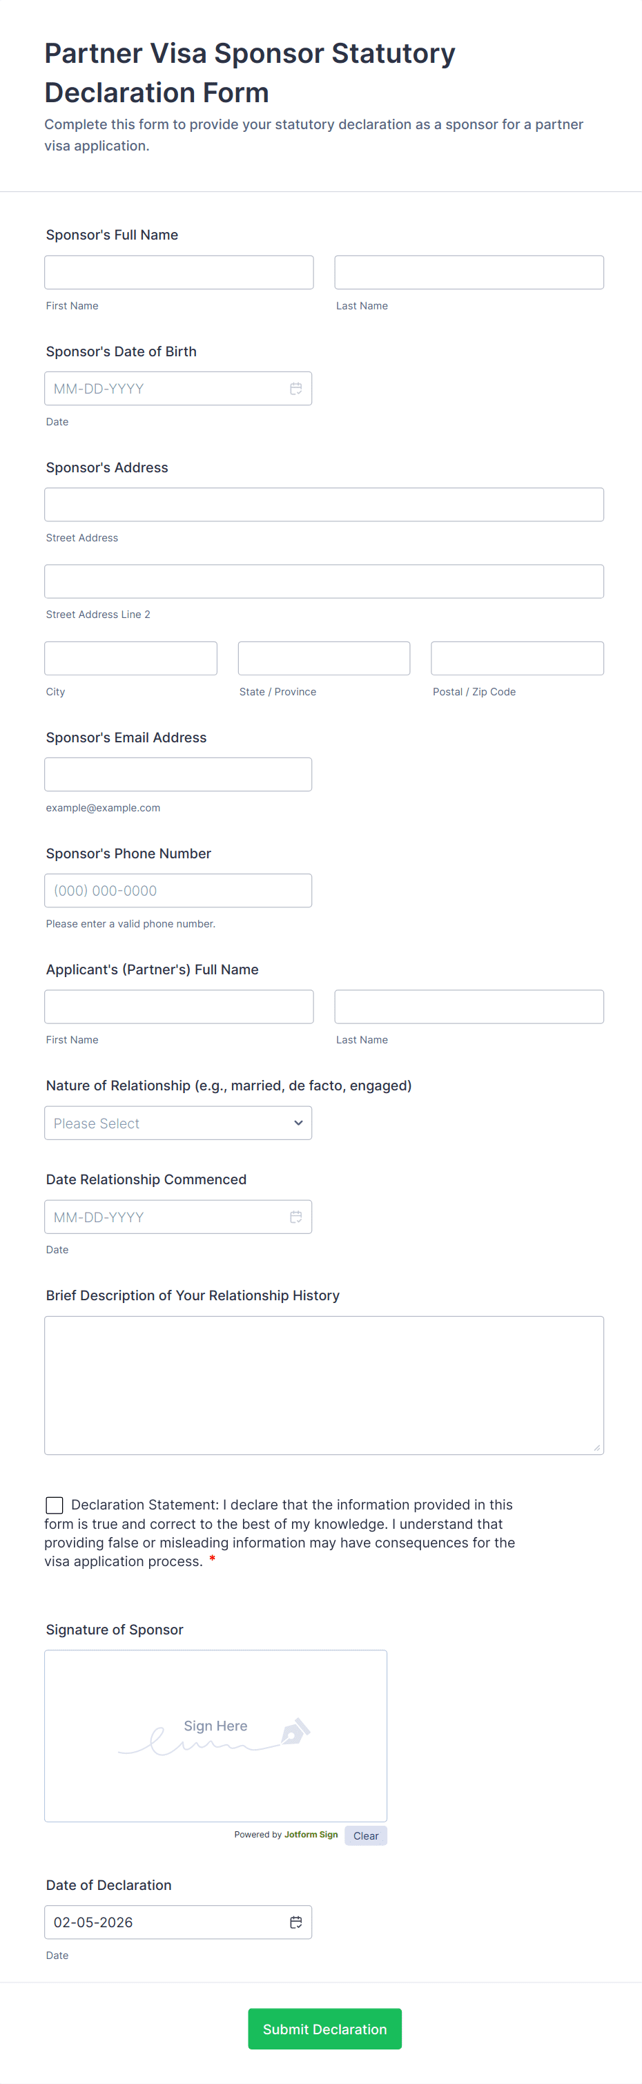The image size is (642, 2084).
Task: Open calendar picker for Date Relationship Commenced
Action: click(x=296, y=1217)
